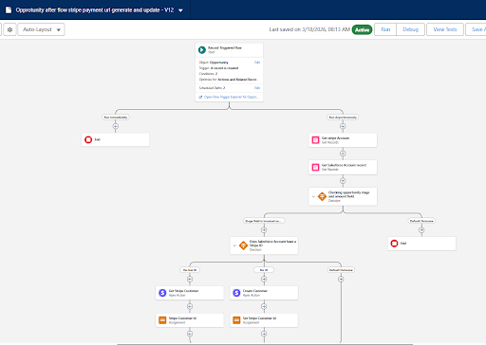The image size is (486, 345).
Task: Select Does Salesforce Account have Stripe ID icon
Action: point(243,245)
